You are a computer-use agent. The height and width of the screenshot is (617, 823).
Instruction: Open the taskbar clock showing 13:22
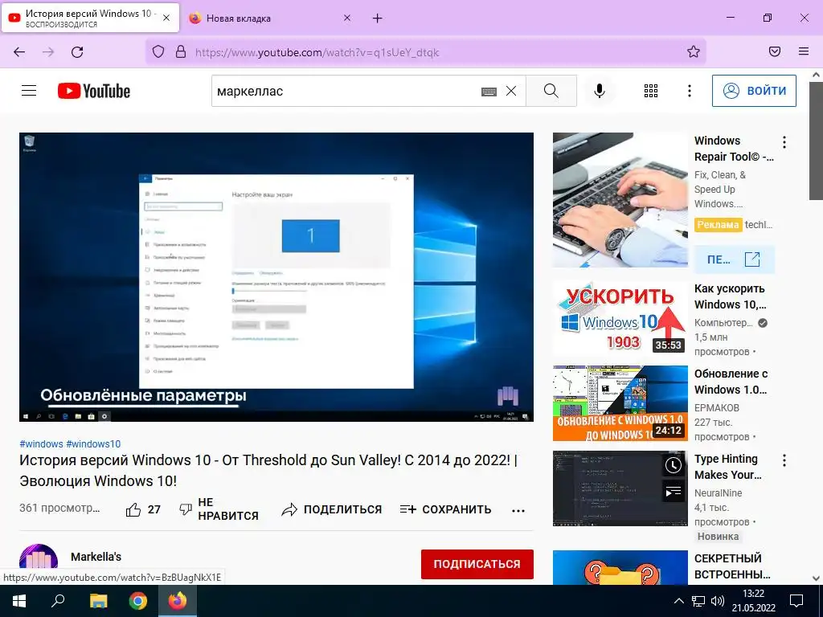(754, 601)
